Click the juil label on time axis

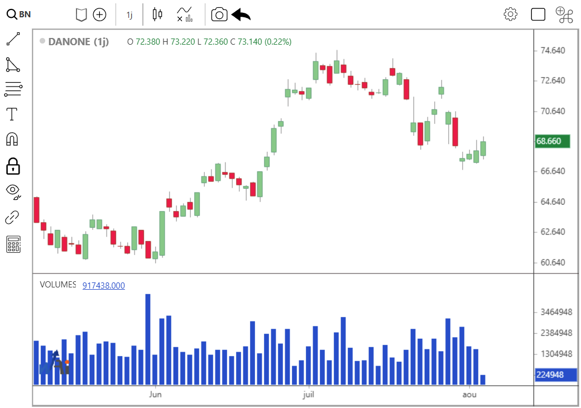[308, 394]
